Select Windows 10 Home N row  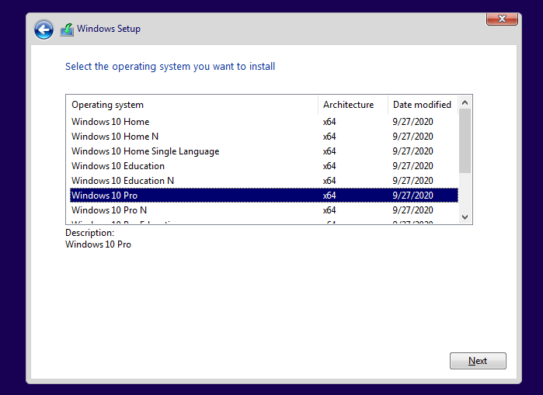tap(264, 137)
